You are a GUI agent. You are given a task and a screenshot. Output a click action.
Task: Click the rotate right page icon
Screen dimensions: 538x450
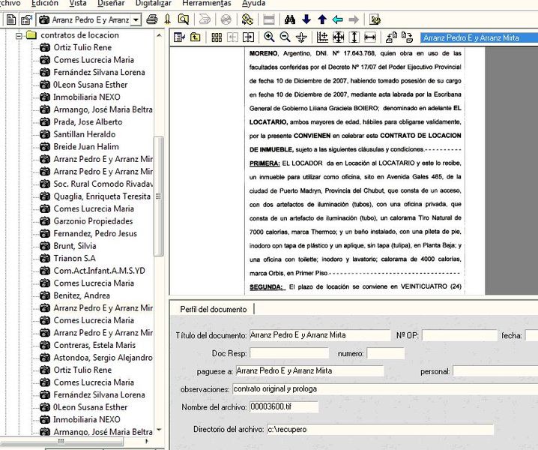pyautogui.click(x=408, y=37)
